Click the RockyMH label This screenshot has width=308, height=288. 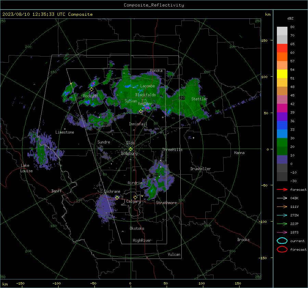(x=90, y=96)
